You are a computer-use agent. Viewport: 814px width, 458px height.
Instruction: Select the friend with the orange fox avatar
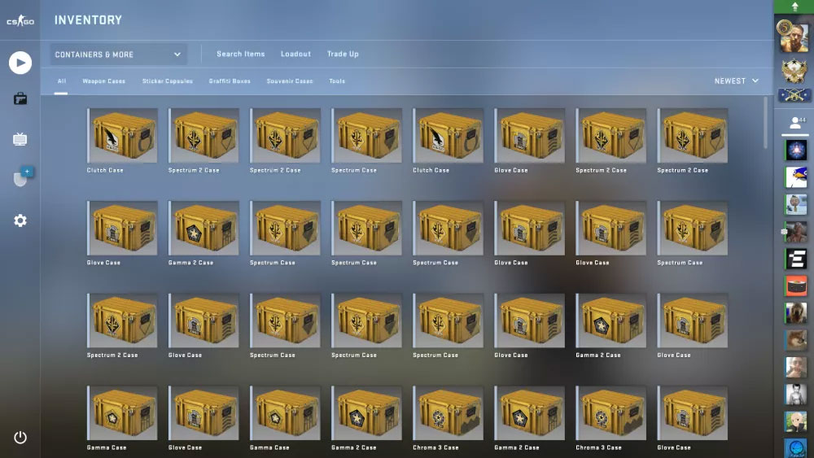coord(796,340)
